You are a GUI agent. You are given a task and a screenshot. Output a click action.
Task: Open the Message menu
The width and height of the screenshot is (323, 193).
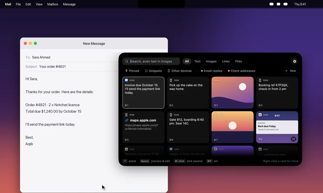pyautogui.click(x=69, y=4)
